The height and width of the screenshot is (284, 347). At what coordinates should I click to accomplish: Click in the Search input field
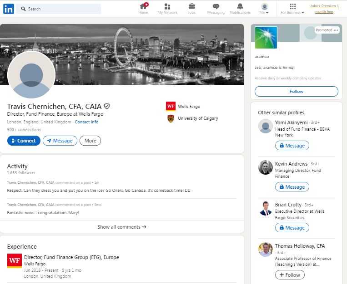tap(63, 9)
